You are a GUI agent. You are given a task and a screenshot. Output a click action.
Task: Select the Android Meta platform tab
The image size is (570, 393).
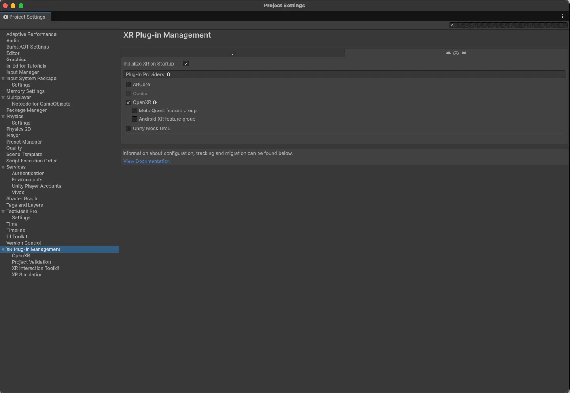click(x=456, y=53)
